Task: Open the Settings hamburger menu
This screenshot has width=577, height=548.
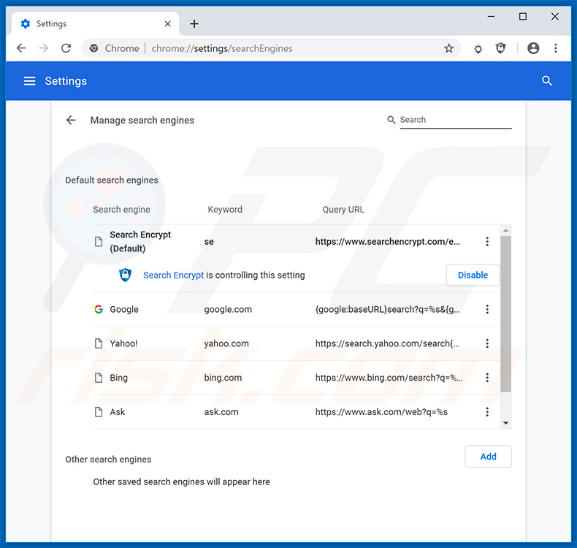Action: [x=30, y=81]
